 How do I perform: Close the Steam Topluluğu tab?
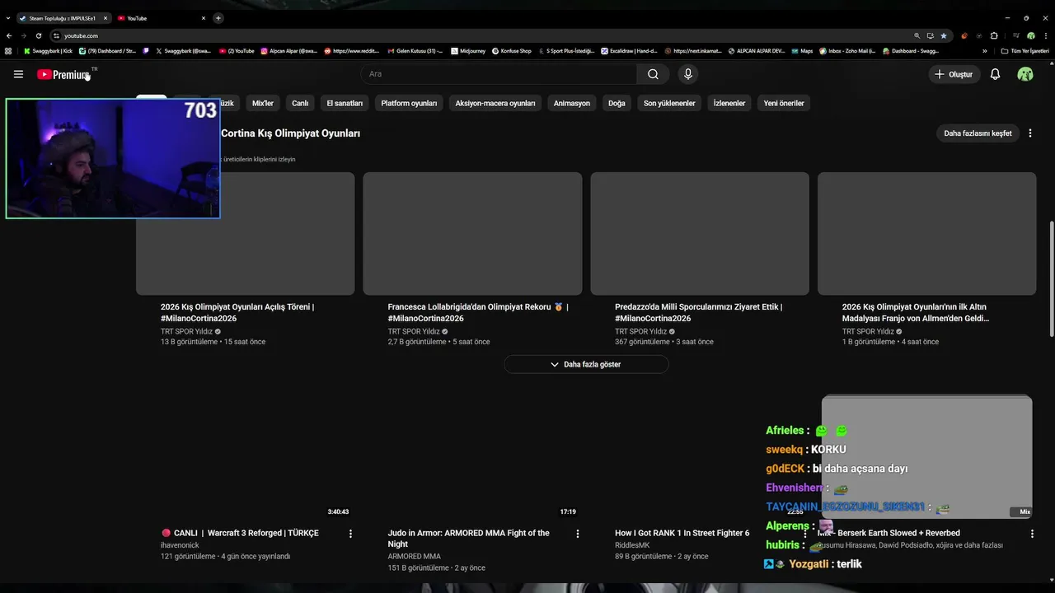(x=105, y=18)
